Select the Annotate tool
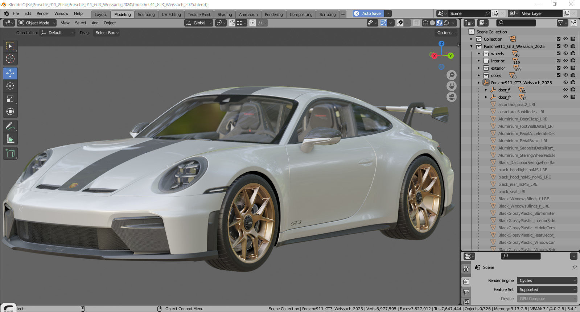 [x=10, y=126]
